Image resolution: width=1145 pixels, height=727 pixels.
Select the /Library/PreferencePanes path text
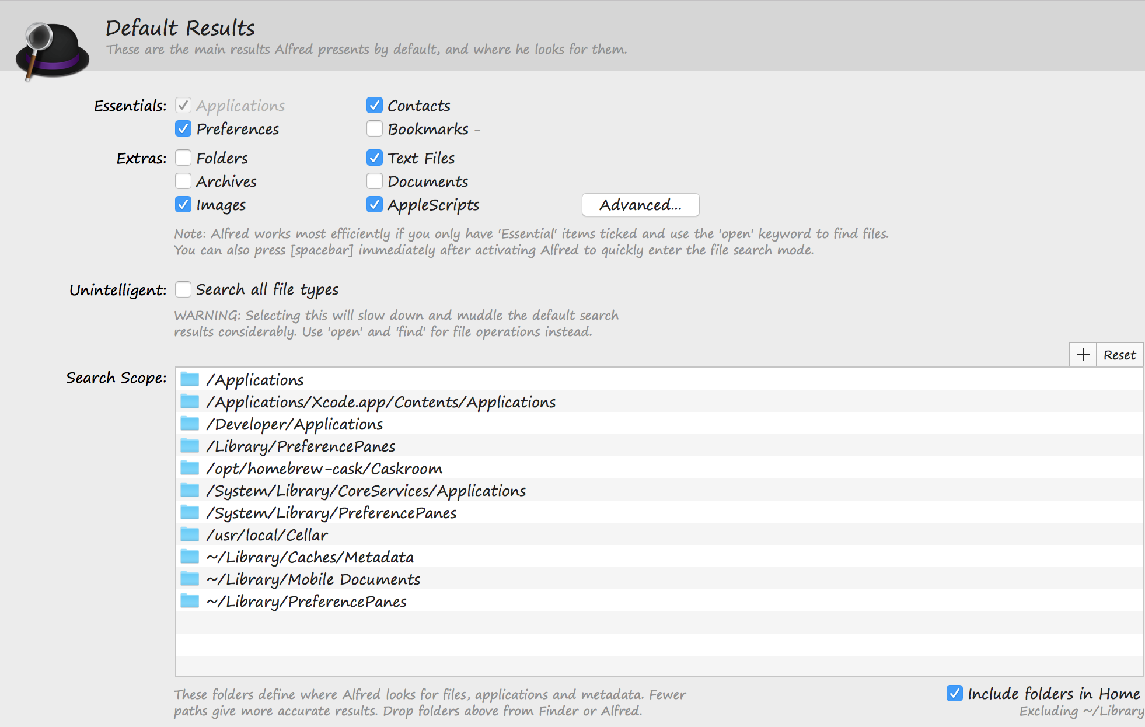click(301, 446)
